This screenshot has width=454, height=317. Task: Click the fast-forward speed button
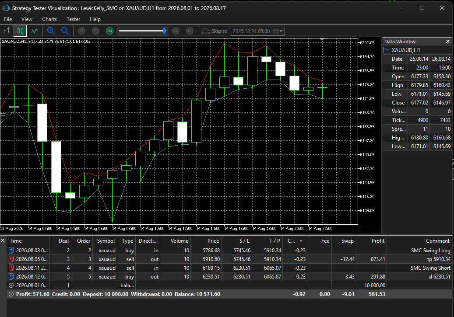click(x=176, y=31)
